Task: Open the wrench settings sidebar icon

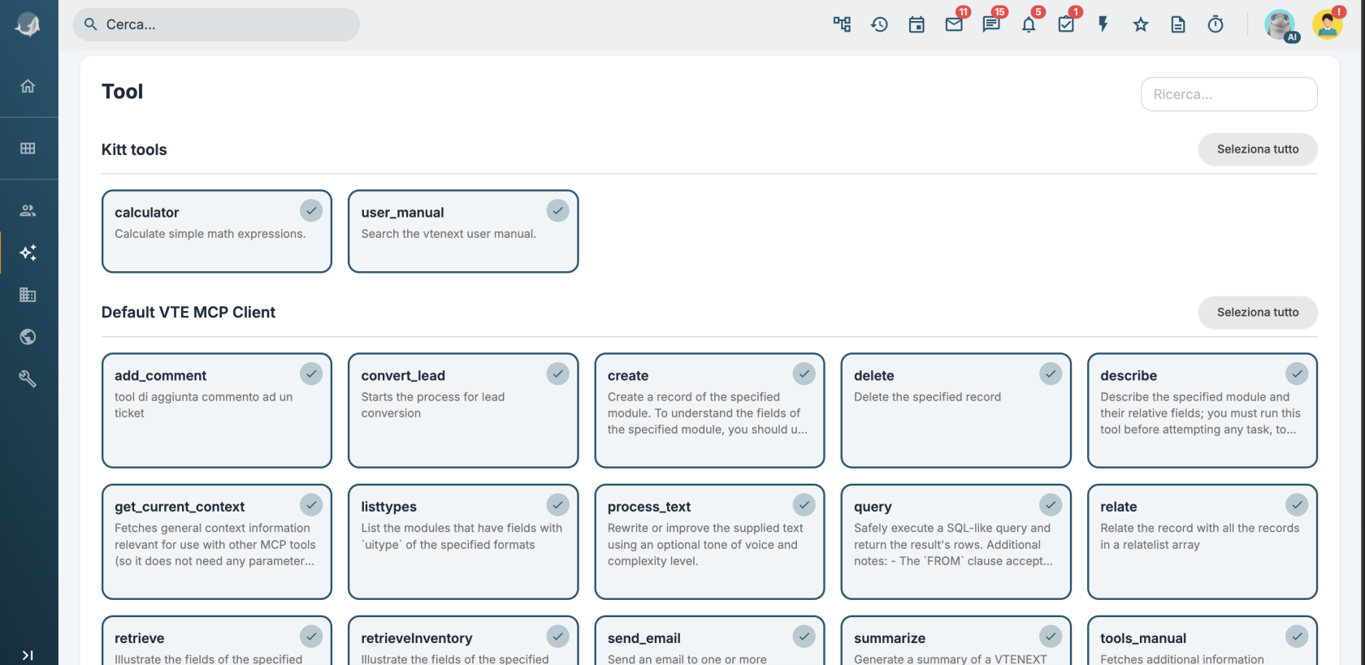Action: click(28, 378)
